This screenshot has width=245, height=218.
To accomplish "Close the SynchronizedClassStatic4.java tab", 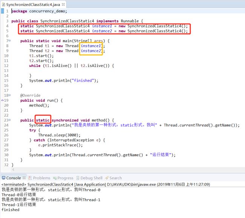I will click(x=63, y=5).
